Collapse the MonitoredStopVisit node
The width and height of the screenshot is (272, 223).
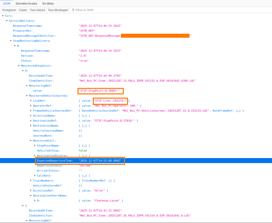[19, 66]
